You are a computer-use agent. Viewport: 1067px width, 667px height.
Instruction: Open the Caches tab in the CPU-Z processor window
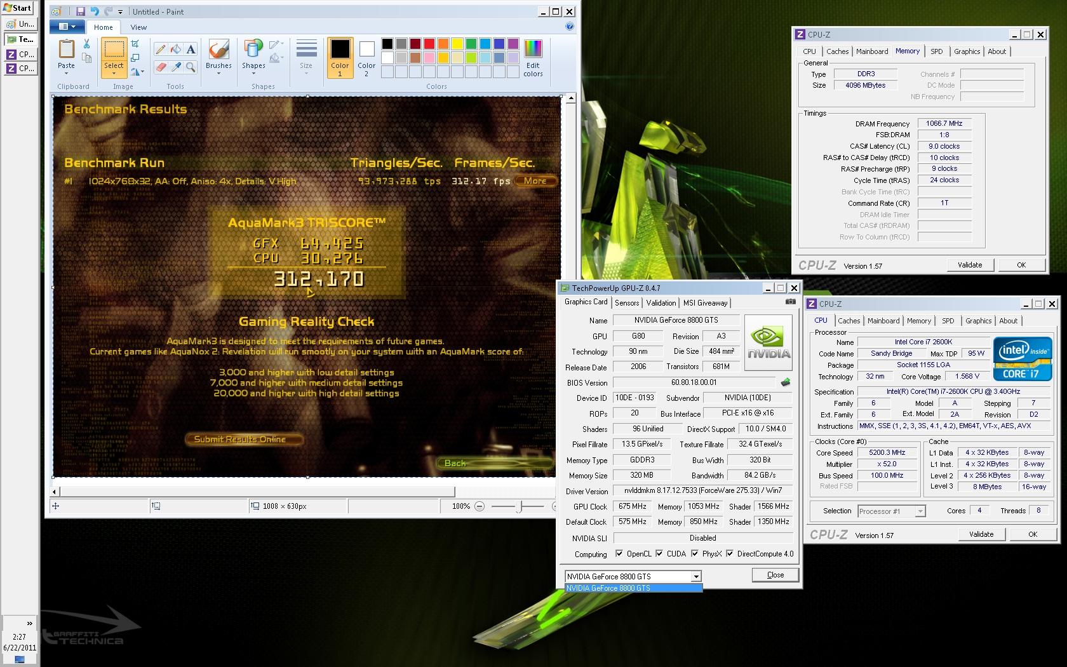pyautogui.click(x=849, y=321)
